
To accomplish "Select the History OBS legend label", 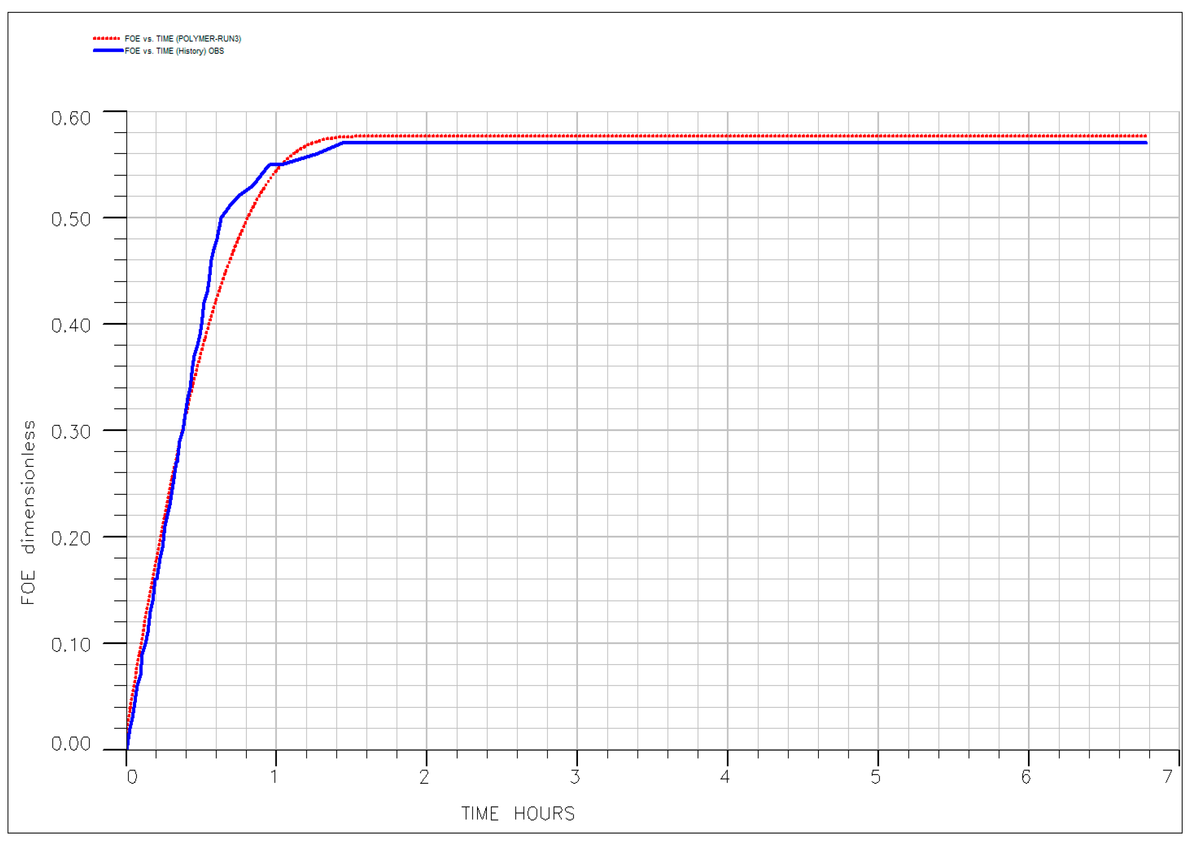I will [x=174, y=51].
